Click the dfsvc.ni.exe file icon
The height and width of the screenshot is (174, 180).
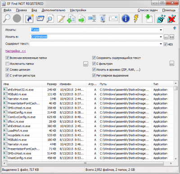coord(5,121)
